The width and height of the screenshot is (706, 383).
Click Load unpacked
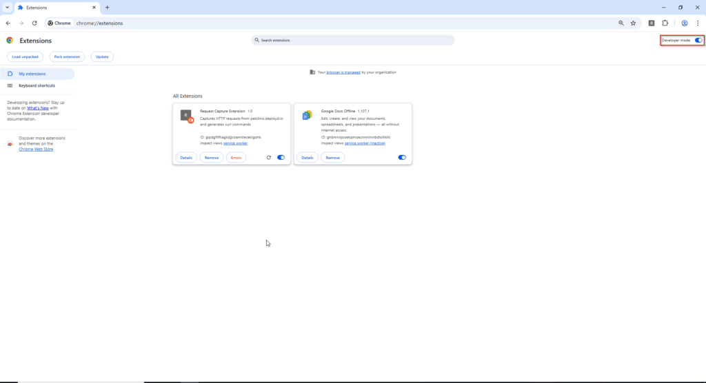click(26, 56)
